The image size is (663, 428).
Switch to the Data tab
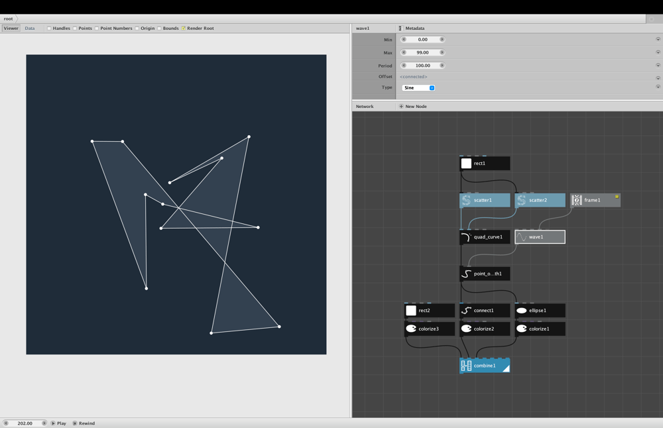30,28
